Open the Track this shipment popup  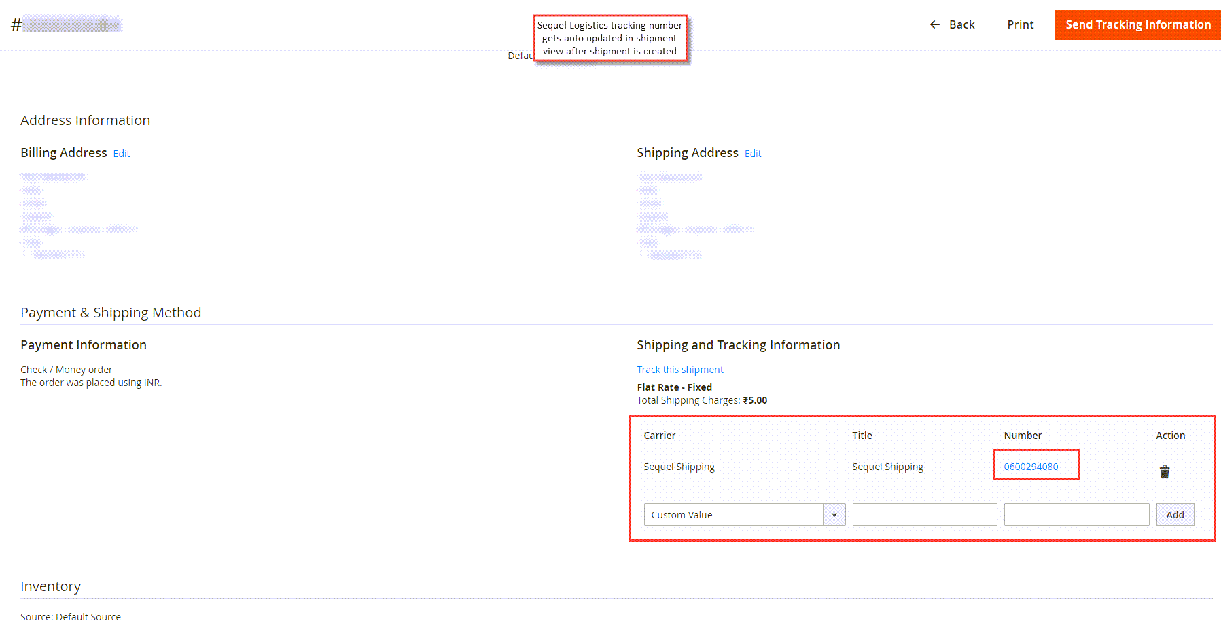point(679,369)
